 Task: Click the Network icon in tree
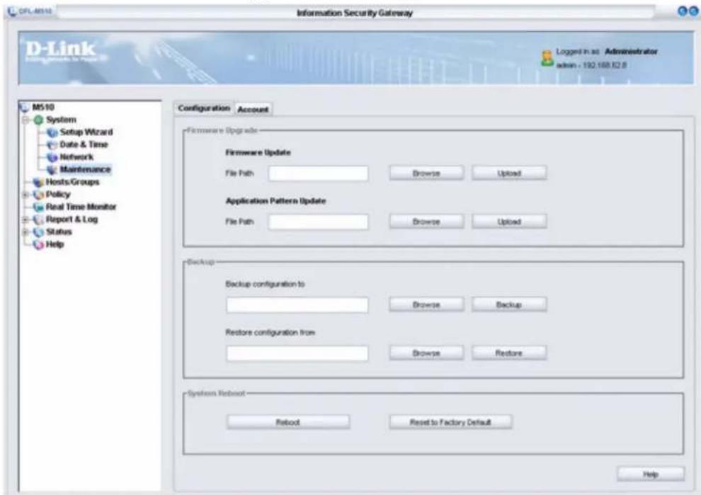(52, 157)
